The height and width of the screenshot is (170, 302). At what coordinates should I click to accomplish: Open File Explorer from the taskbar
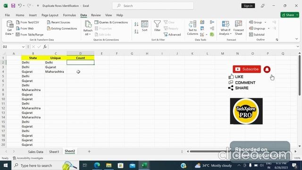pyautogui.click(x=109, y=165)
